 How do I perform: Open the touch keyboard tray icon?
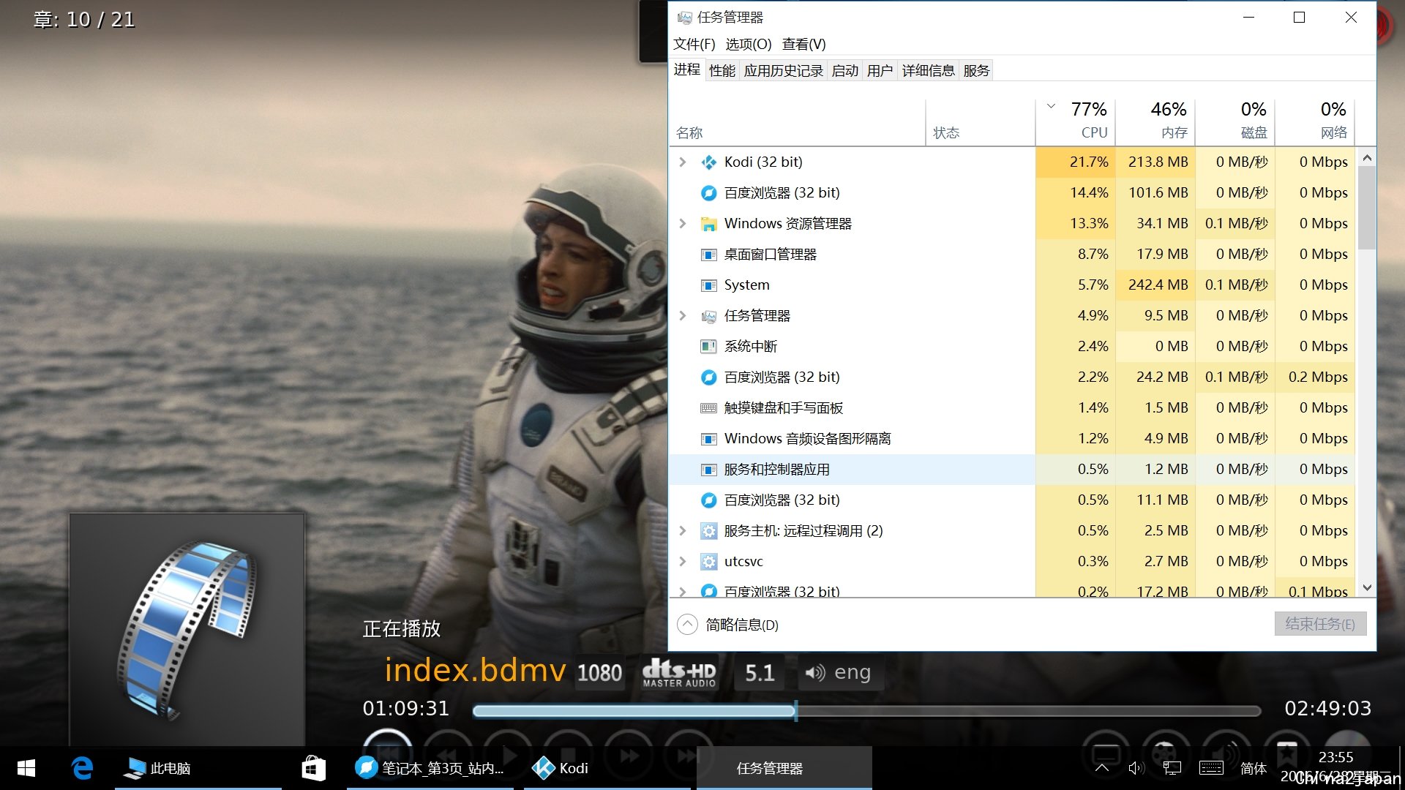point(1211,768)
